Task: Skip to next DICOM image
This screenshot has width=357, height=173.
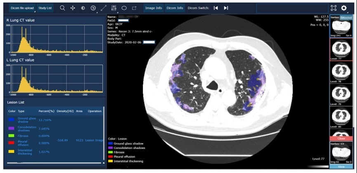Action: coord(226,8)
